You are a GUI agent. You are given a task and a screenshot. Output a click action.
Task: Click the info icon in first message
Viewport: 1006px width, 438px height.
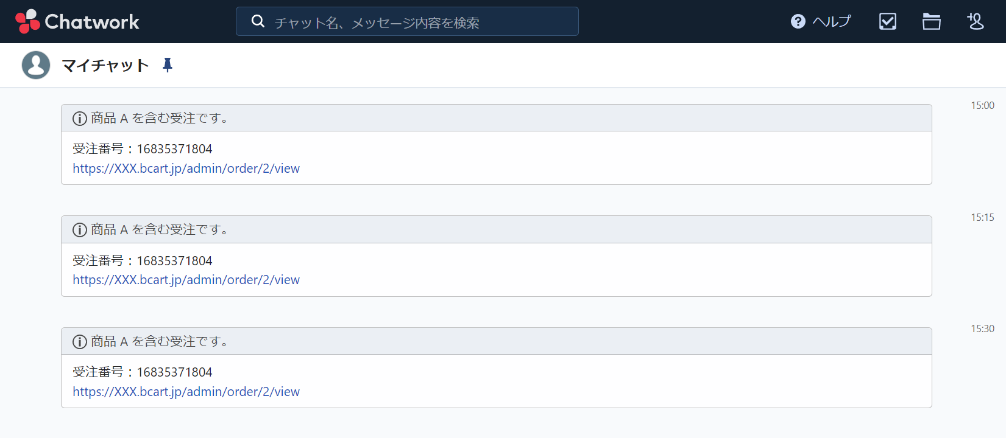pyautogui.click(x=80, y=119)
